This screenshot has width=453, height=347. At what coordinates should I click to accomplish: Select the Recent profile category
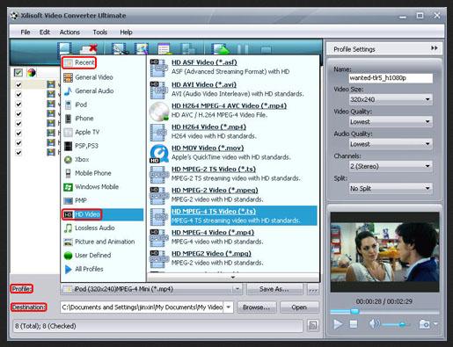(x=79, y=62)
